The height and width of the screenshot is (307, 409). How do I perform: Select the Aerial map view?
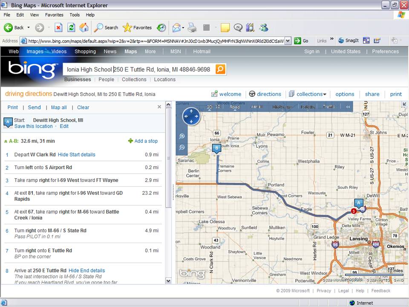256,107
